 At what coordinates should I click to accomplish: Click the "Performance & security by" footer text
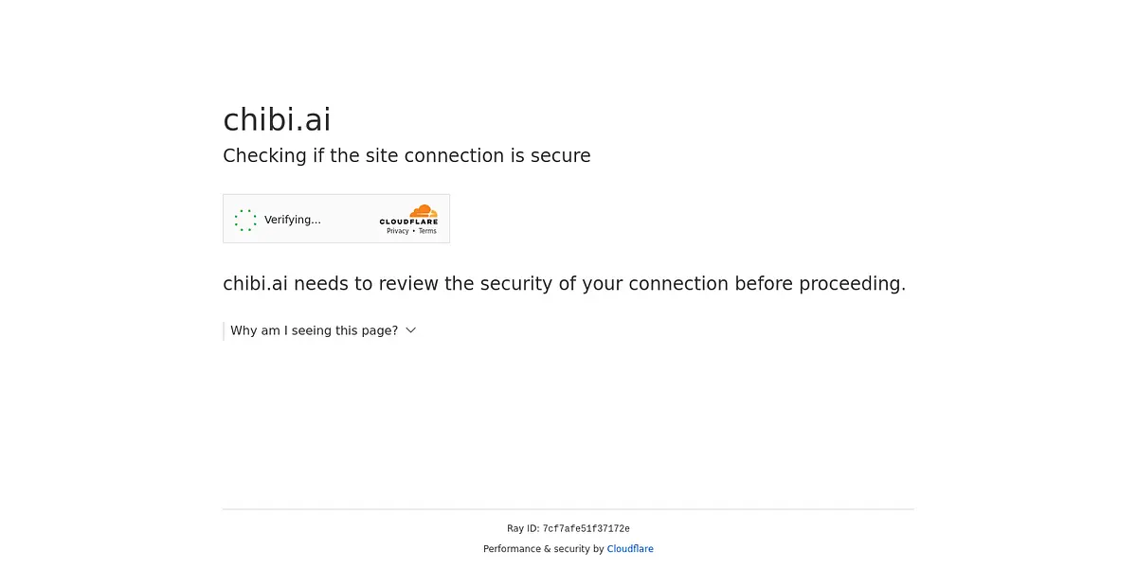click(543, 549)
